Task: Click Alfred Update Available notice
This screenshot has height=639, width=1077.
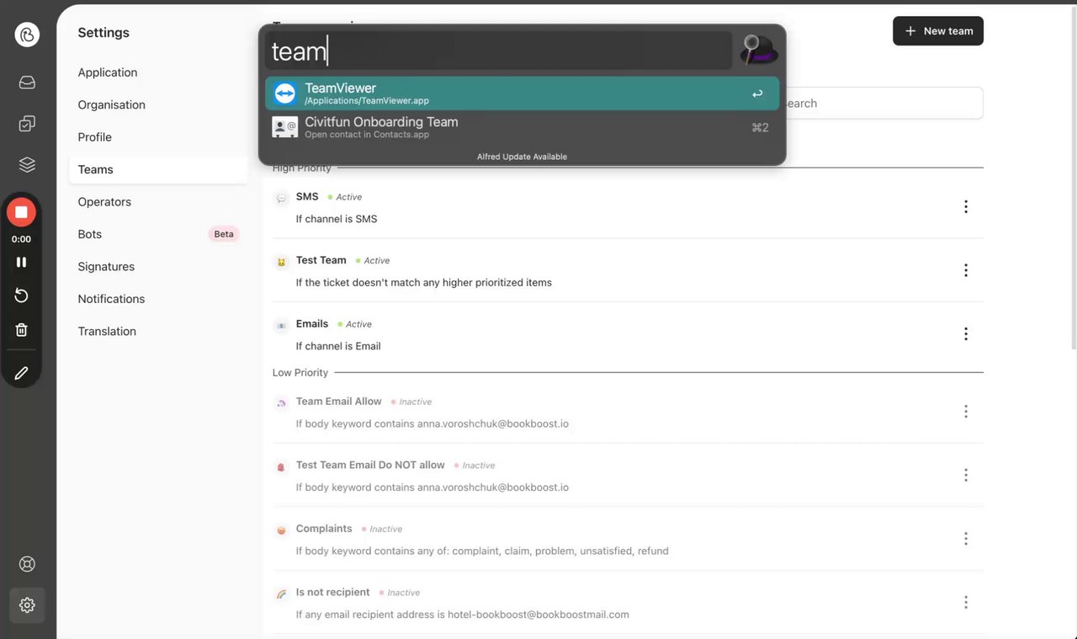Action: [522, 157]
